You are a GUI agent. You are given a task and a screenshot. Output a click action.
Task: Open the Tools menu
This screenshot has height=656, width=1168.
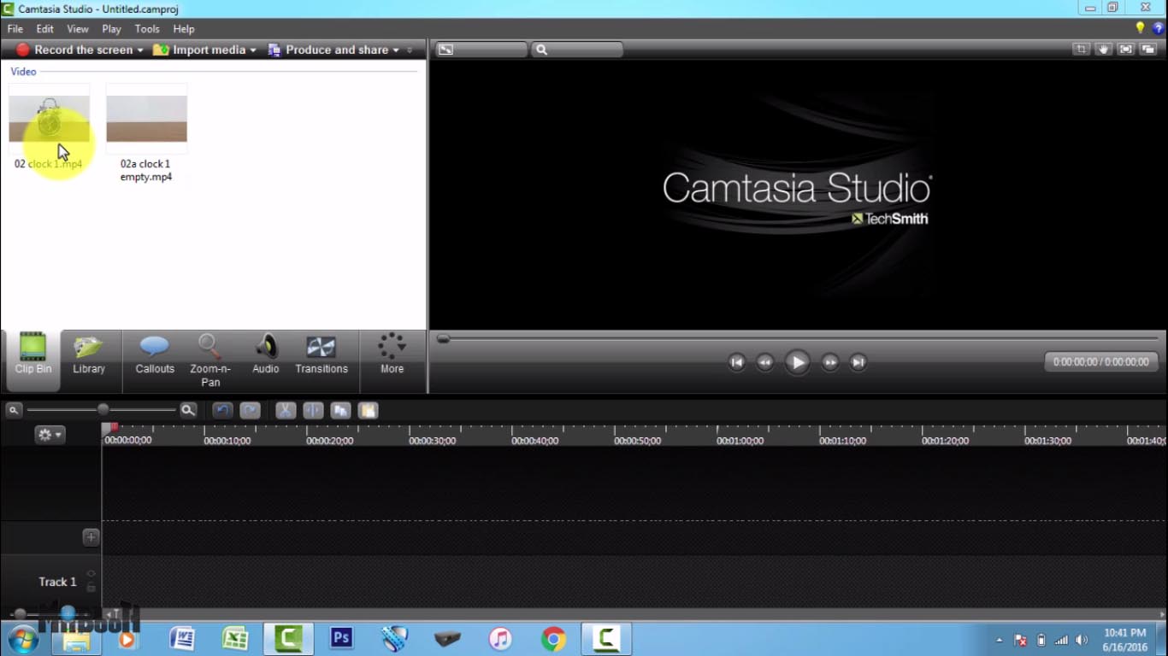146,28
